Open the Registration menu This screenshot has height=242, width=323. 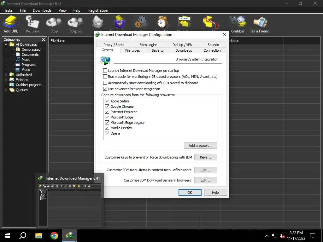(x=98, y=10)
